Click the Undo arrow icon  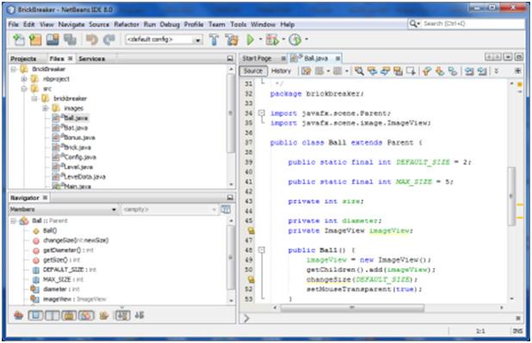91,40
